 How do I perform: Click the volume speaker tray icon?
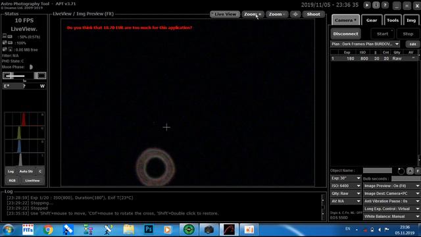coord(380,230)
